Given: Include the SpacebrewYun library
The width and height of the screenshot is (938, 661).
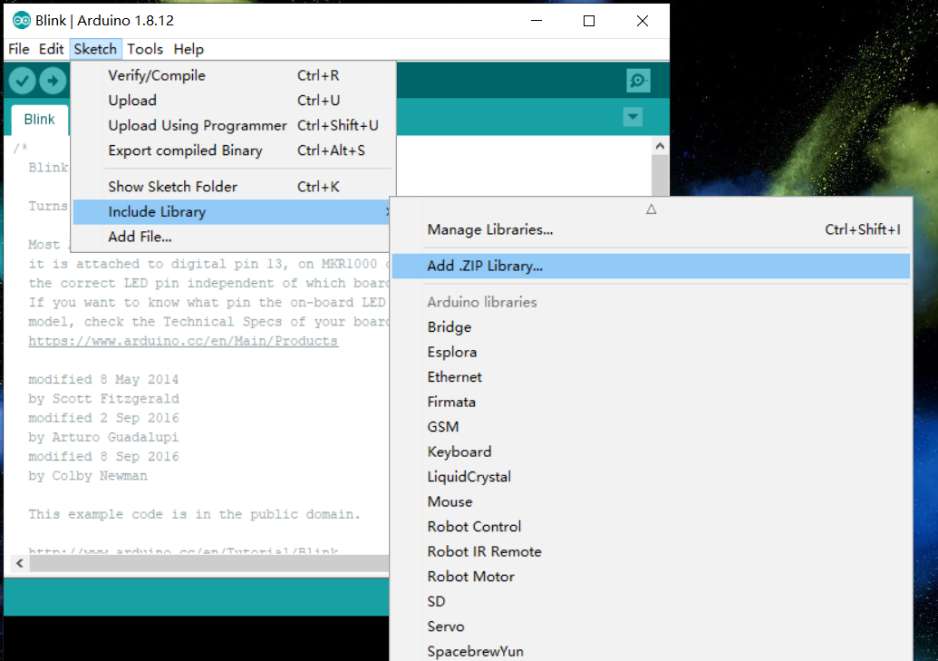Looking at the screenshot, I should point(651,651).
